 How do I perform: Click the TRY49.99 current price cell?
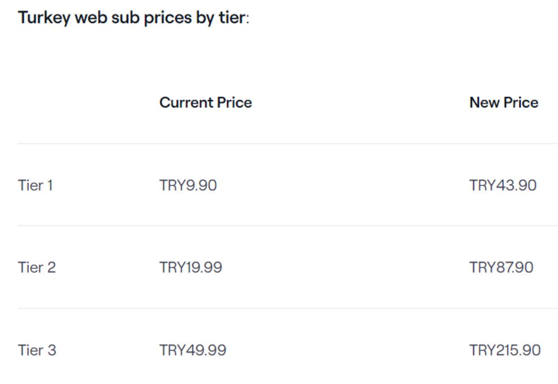tap(193, 350)
